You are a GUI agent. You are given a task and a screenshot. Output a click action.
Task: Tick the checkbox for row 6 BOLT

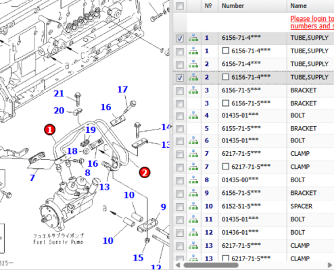[180, 141]
